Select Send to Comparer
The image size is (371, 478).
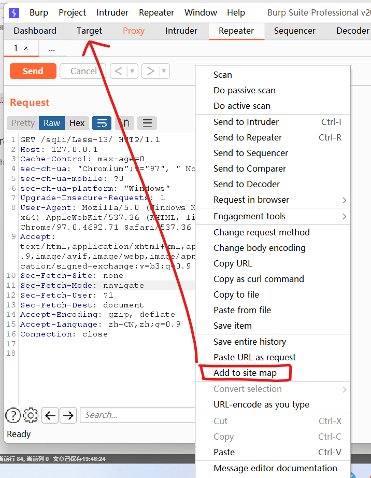273,168
